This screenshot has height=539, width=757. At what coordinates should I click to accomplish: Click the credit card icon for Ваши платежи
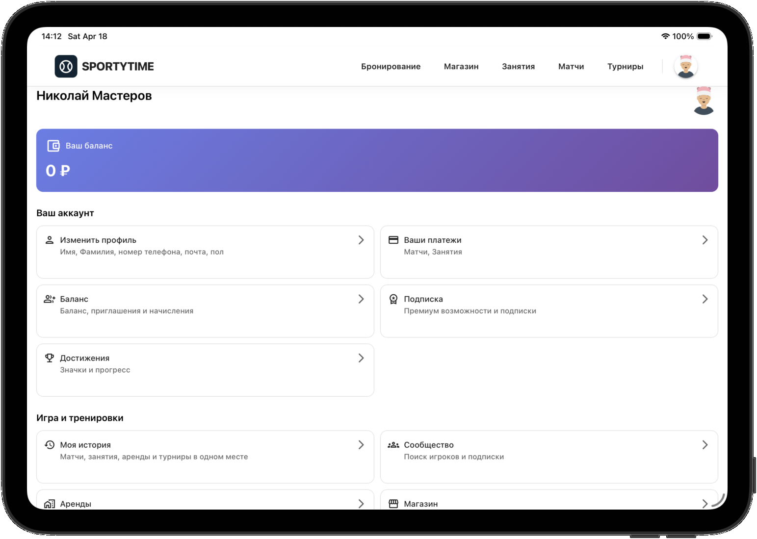click(x=393, y=240)
